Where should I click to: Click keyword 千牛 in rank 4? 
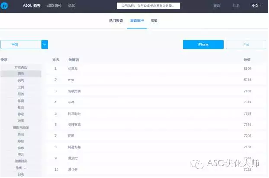71,102
